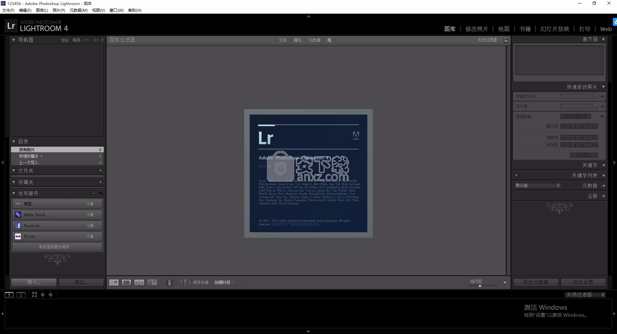Enable the attribute library filter
The image size is (617, 334).
pos(298,40)
